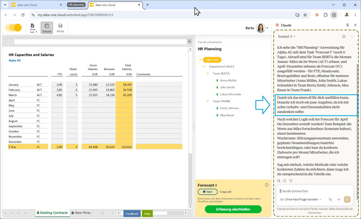
Task: Click the Claude extension icon in toolbar
Action: (x=317, y=15)
